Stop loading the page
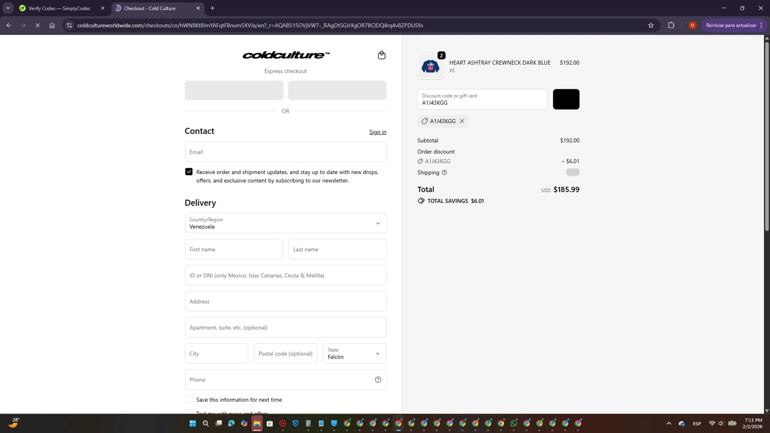Viewport: 770px width, 433px height. point(37,25)
